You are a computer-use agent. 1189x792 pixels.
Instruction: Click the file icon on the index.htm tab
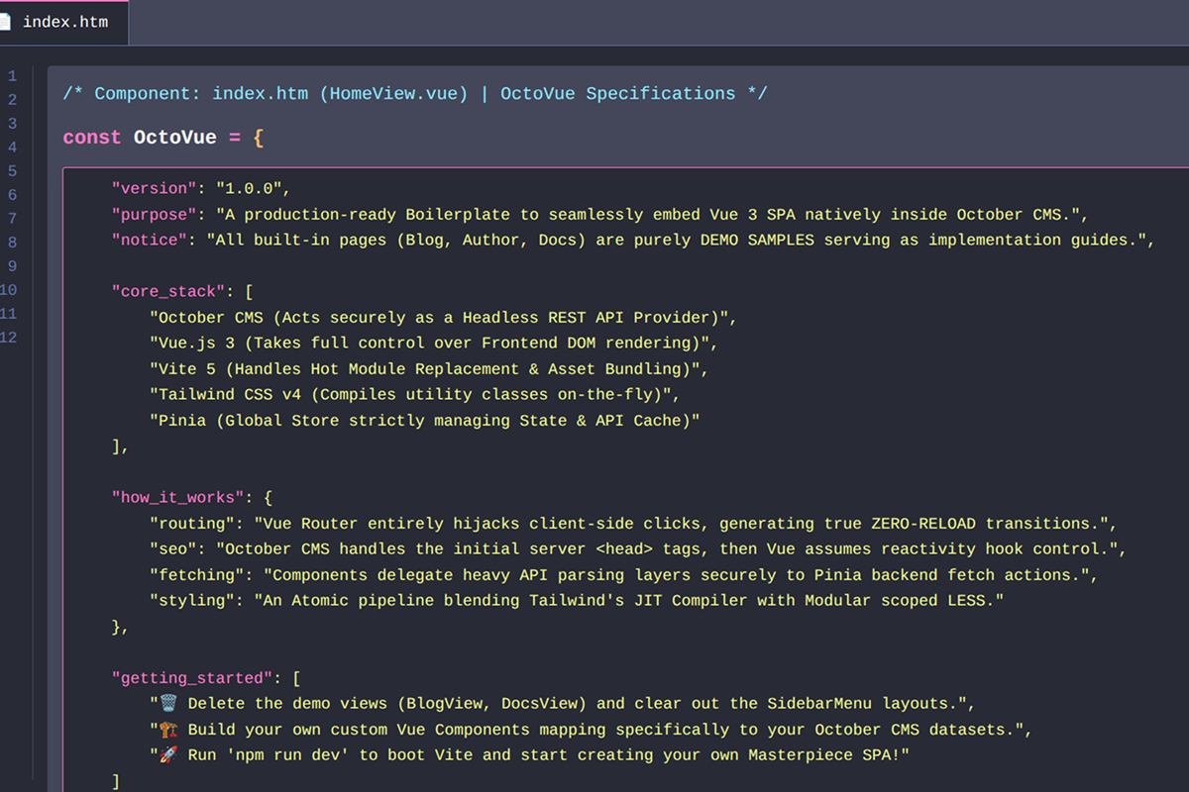coord(5,22)
